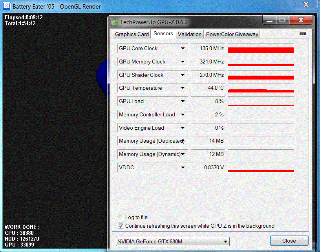The width and height of the screenshot is (320, 252).
Task: Open the Validation tab
Action: pyautogui.click(x=189, y=34)
